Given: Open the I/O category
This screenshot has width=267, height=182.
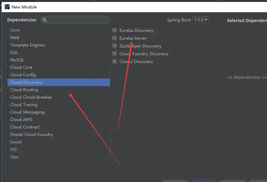Looking at the screenshot, I should [x=59, y=149].
